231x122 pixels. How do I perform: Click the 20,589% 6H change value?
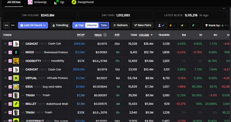(x=211, y=104)
